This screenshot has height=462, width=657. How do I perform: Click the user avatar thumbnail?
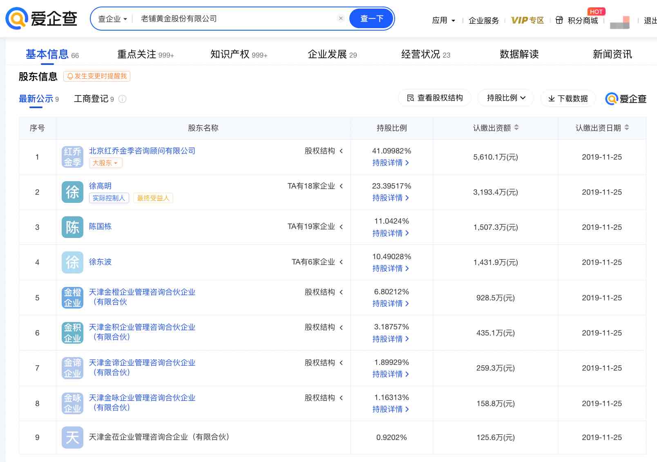(x=619, y=22)
